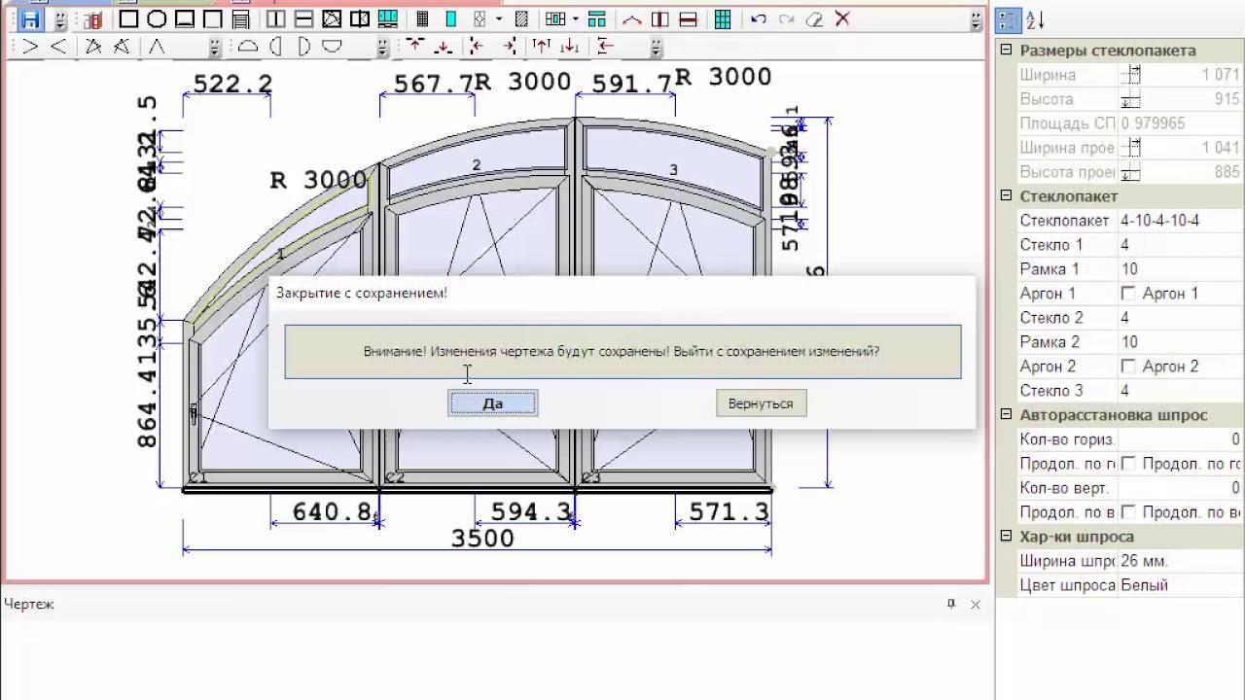1245x700 pixels.
Task: Select the less-than angle shape tool
Action: point(58,46)
